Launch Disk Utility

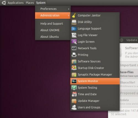[95, 22]
